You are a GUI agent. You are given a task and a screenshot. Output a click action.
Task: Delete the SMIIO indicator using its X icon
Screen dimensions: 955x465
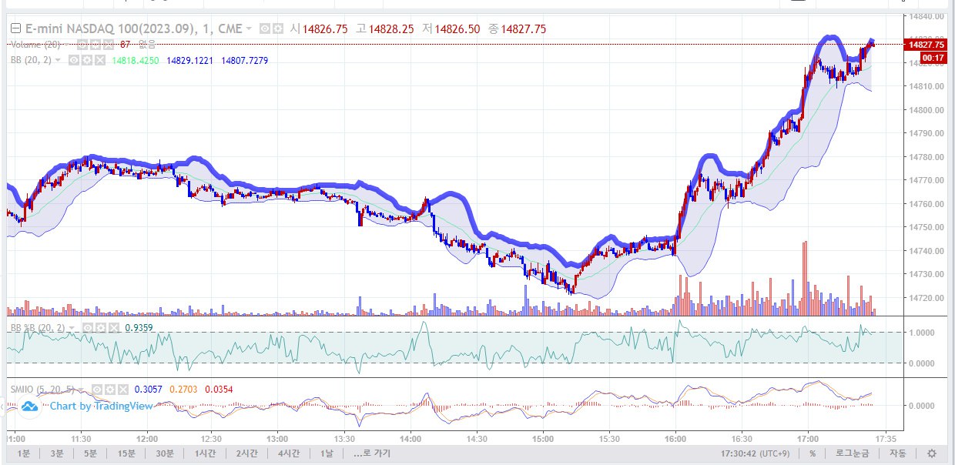(124, 390)
